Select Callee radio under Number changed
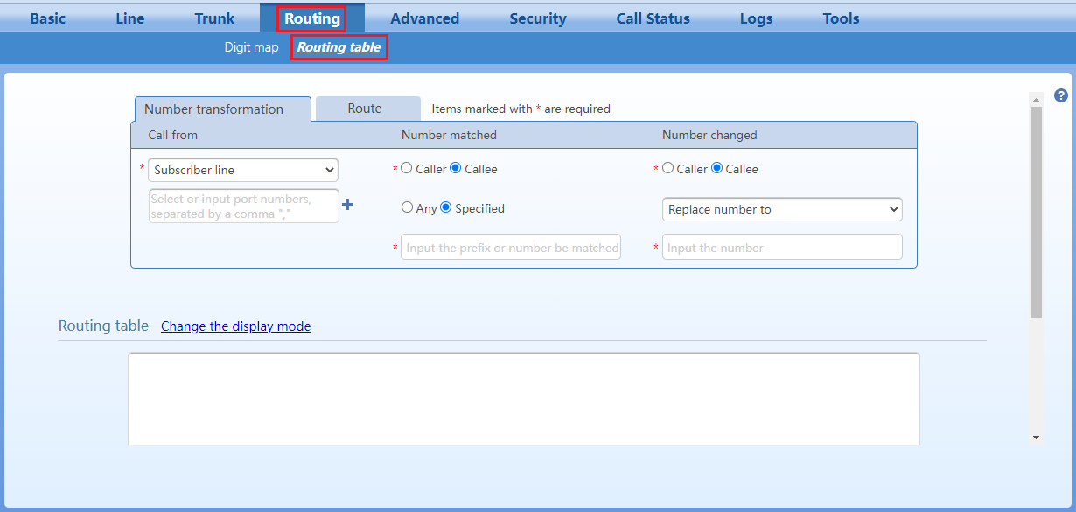Image resolution: width=1076 pixels, height=512 pixels. [x=717, y=168]
